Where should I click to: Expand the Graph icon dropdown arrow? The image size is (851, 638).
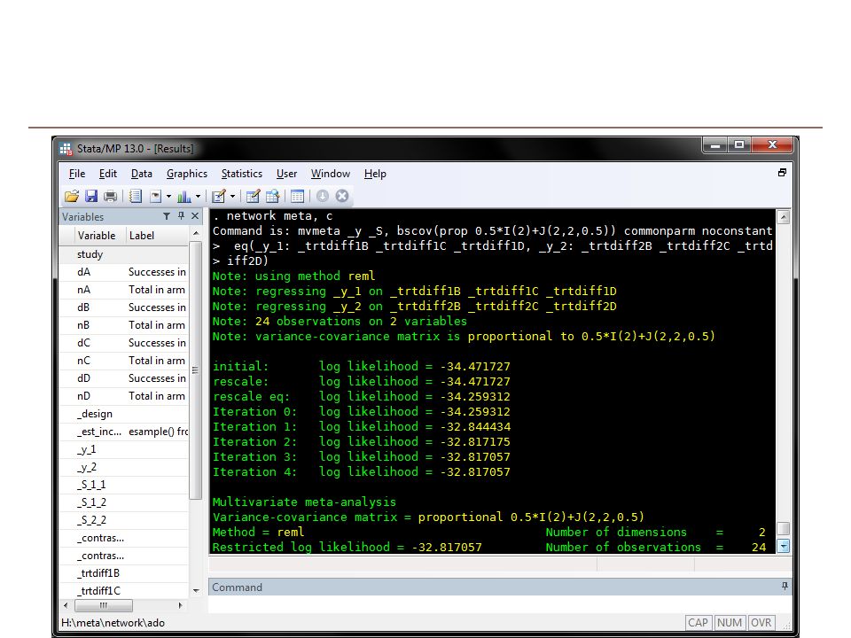pyautogui.click(x=198, y=197)
